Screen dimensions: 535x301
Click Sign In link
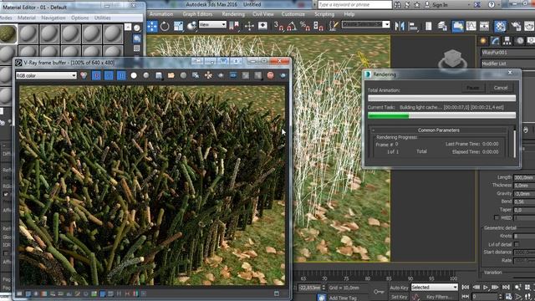[x=440, y=5]
